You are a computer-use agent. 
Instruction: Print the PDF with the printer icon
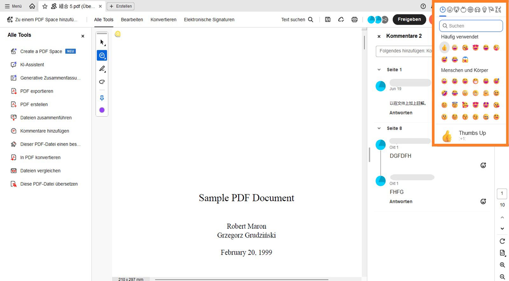354,19
